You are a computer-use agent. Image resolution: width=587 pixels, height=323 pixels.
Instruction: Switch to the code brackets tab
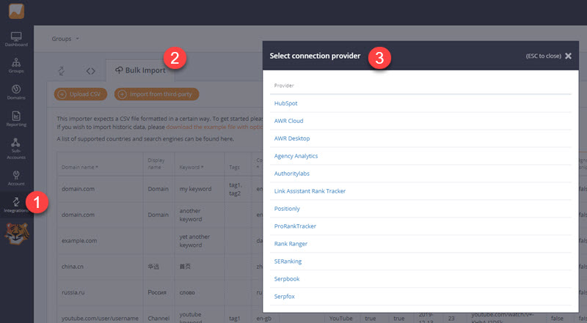click(x=90, y=71)
